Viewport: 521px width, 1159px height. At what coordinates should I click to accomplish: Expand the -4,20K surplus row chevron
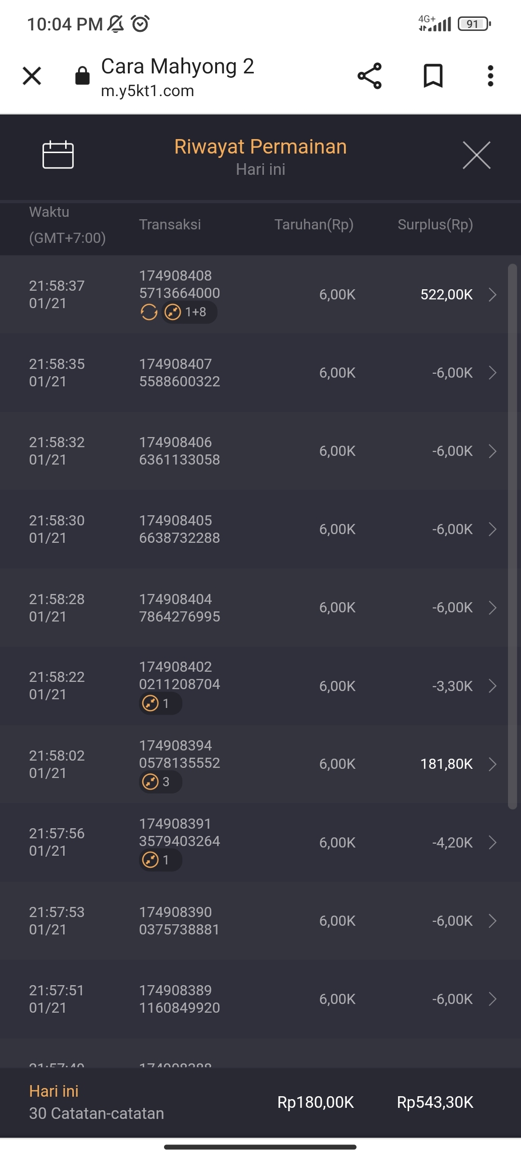492,843
